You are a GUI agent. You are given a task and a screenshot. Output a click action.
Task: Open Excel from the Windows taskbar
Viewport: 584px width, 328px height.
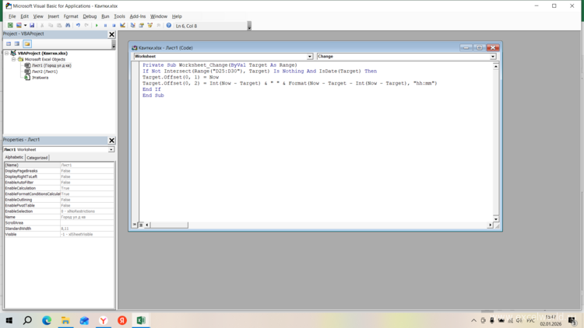(x=141, y=320)
